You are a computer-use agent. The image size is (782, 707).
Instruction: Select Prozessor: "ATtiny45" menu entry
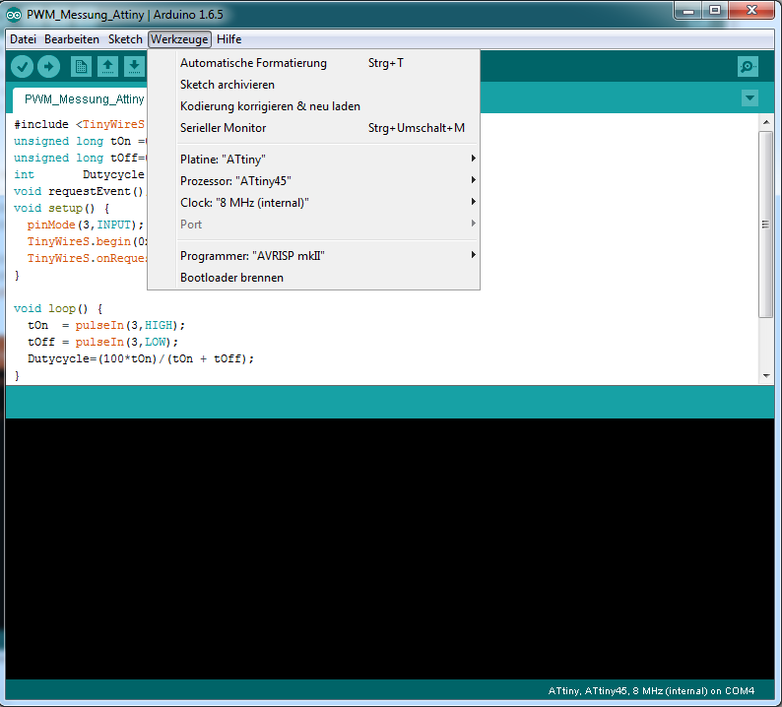point(314,181)
